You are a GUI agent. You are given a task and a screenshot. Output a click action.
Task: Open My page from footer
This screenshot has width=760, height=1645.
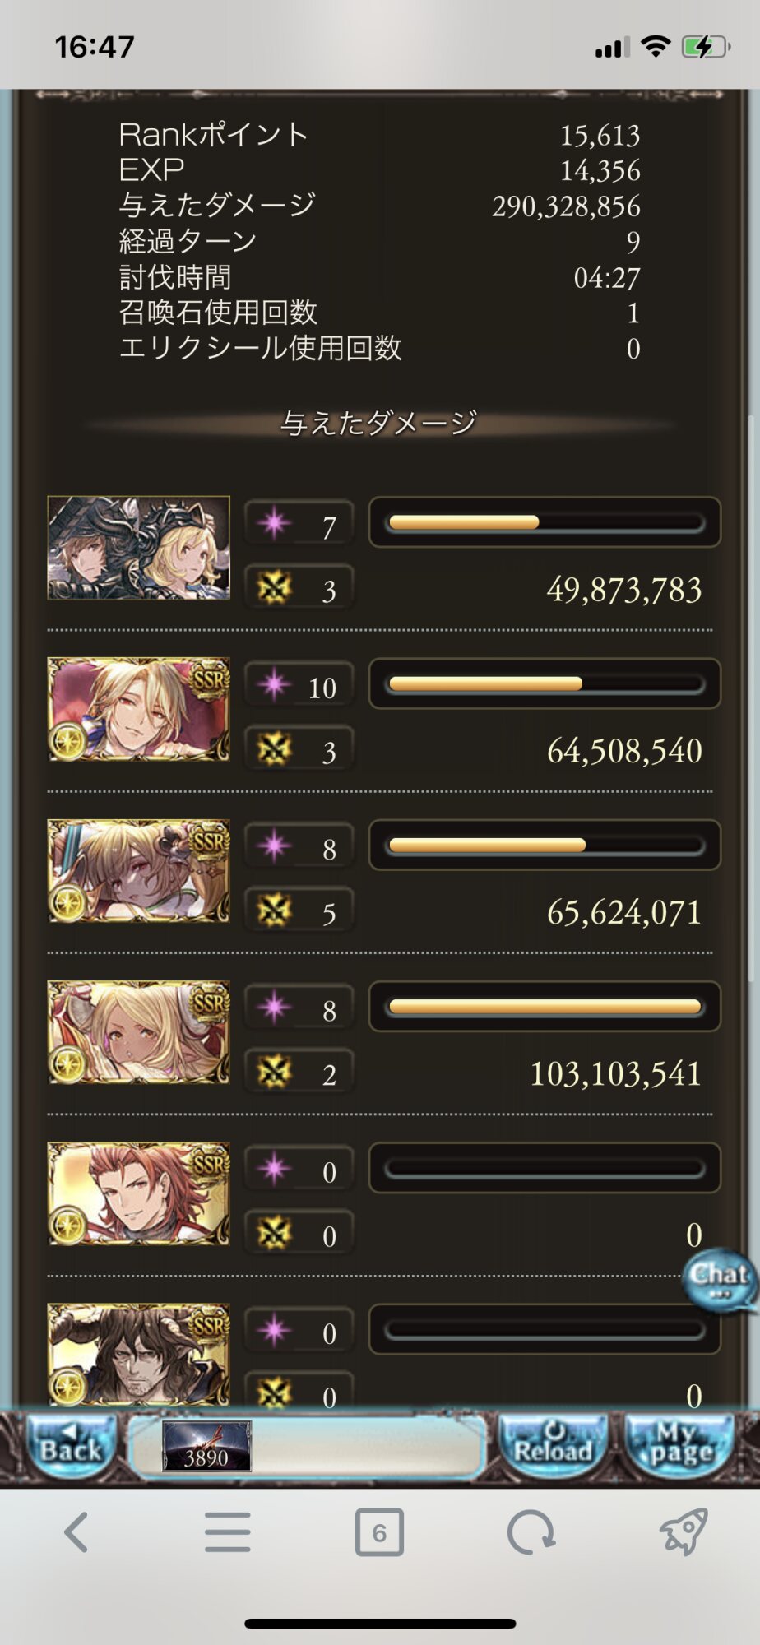pyautogui.click(x=679, y=1447)
